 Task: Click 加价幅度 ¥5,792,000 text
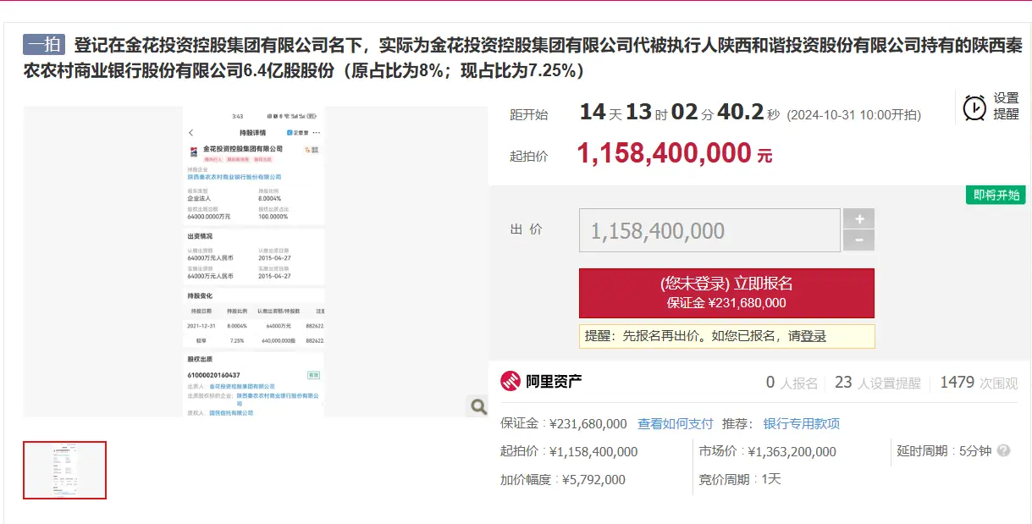[563, 480]
